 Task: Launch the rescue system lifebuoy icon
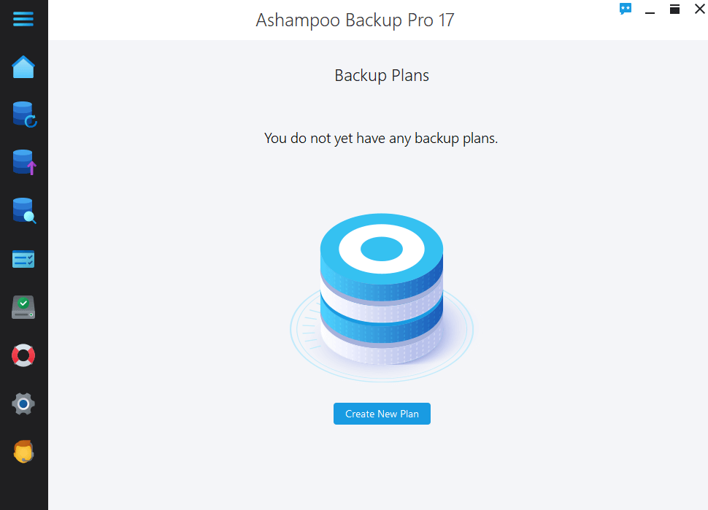coord(23,355)
